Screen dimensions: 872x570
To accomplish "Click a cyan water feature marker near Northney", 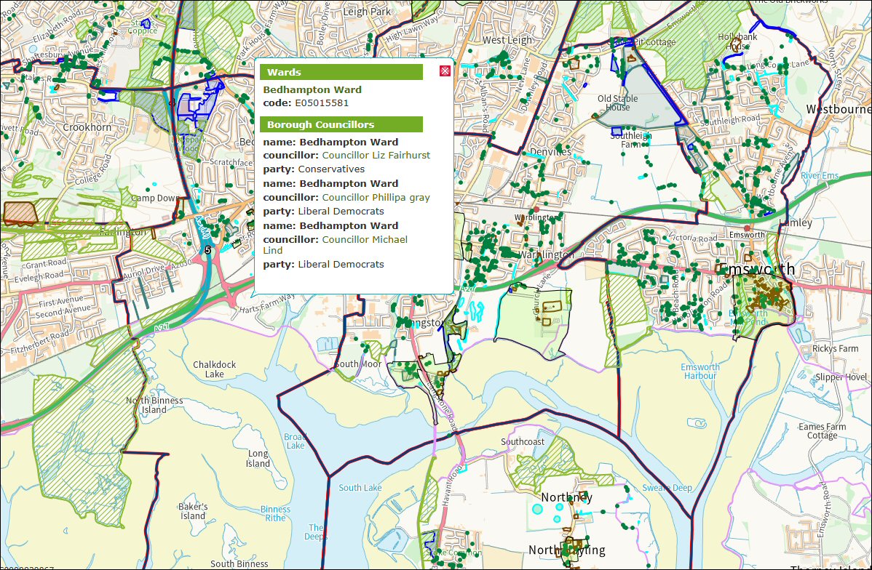I will (x=536, y=510).
